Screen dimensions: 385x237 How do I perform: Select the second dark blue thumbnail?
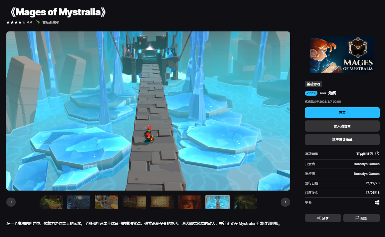[x=78, y=202]
